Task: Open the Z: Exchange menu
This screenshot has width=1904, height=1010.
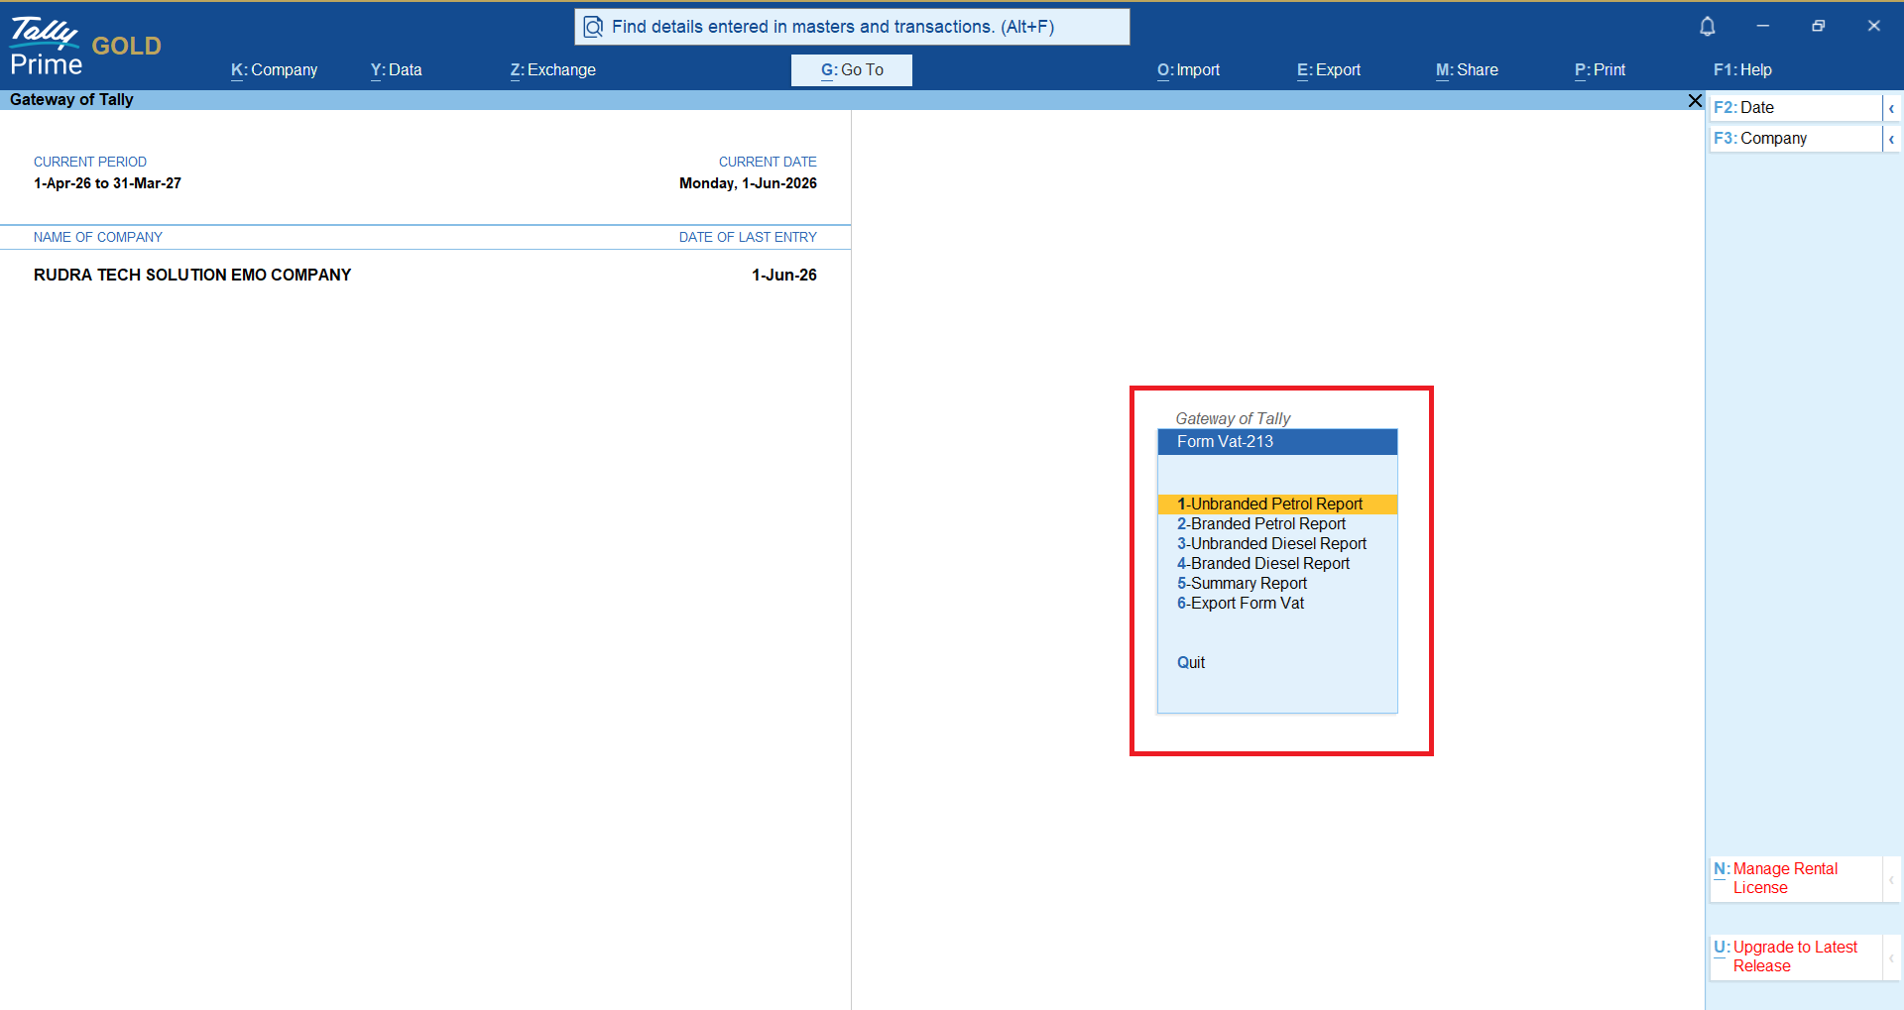Action: [552, 70]
